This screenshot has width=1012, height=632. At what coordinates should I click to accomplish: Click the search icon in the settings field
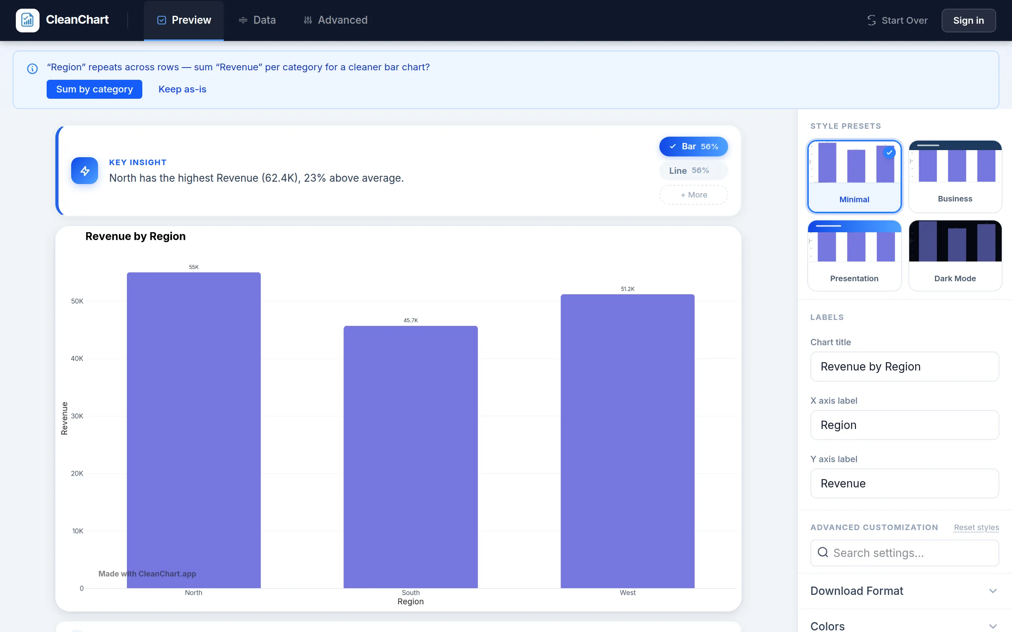pyautogui.click(x=823, y=552)
